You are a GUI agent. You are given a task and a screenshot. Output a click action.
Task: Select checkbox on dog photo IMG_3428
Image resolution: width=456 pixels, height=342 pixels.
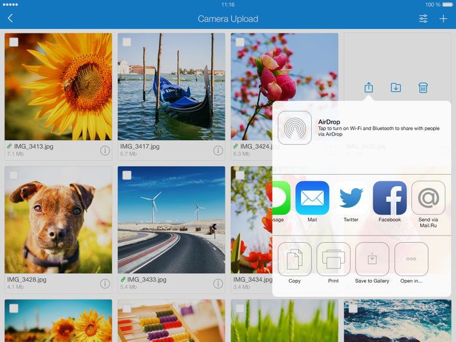point(14,175)
